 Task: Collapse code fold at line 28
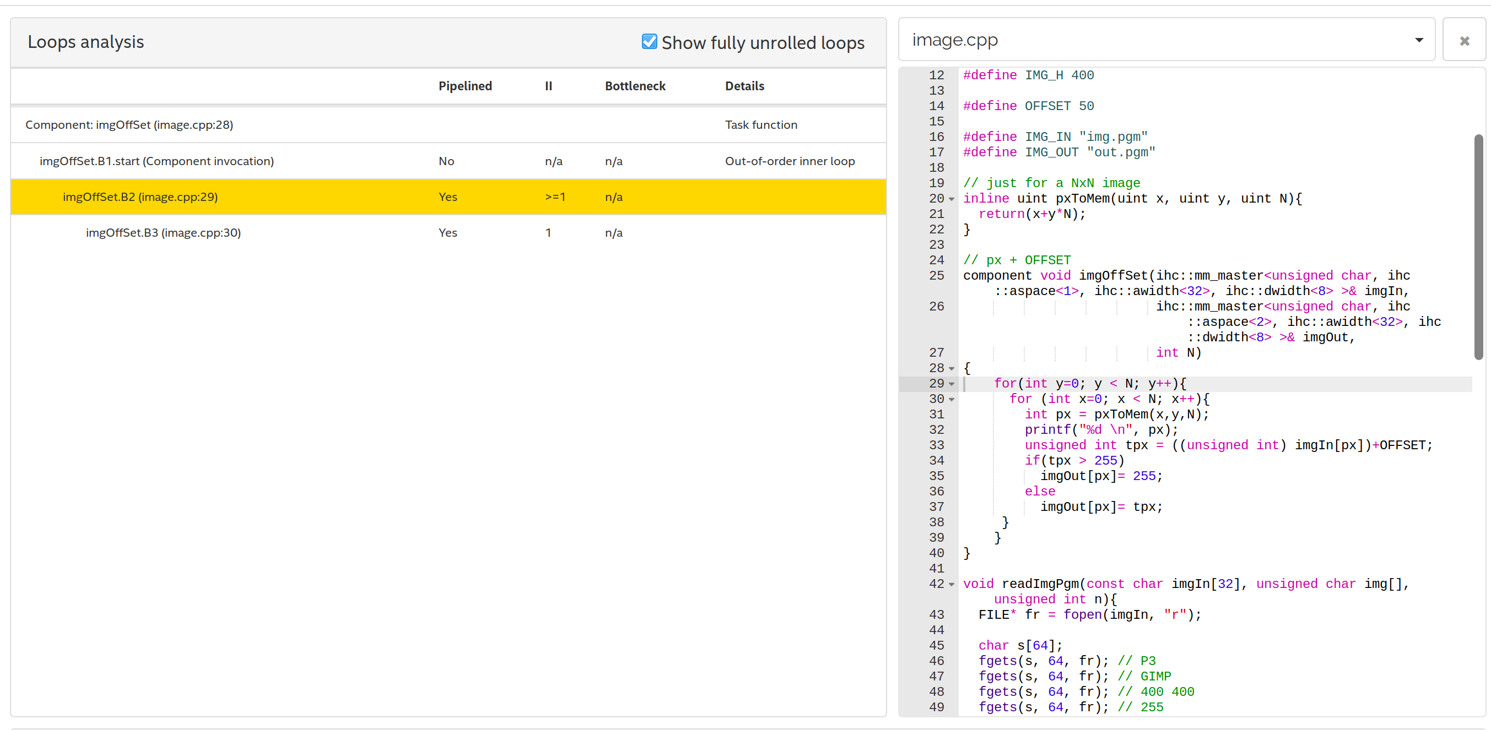point(952,368)
